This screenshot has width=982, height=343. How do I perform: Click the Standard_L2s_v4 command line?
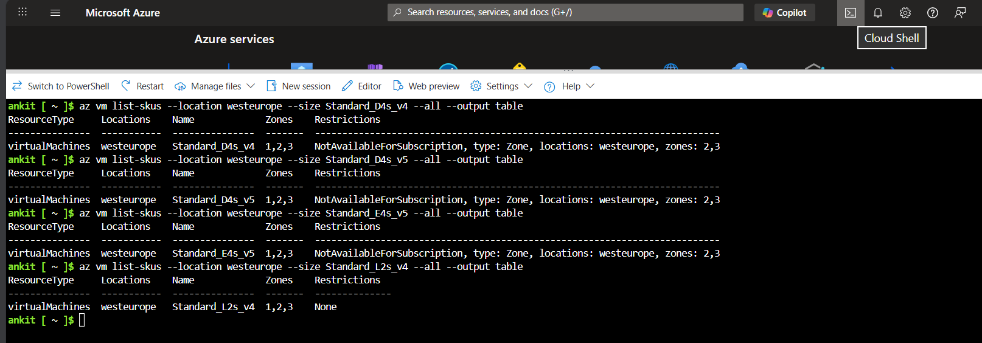[301, 267]
